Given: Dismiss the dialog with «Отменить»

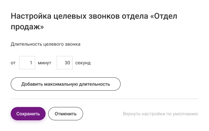Looking at the screenshot, I should click(x=66, y=114).
